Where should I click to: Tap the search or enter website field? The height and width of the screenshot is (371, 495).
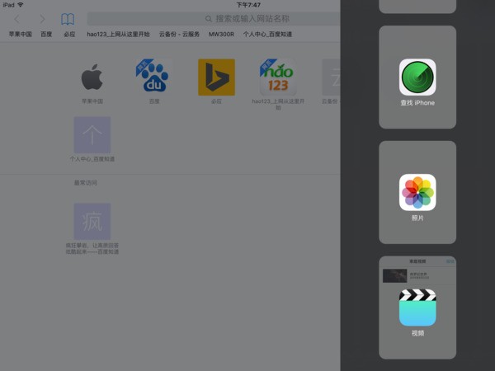point(214,19)
